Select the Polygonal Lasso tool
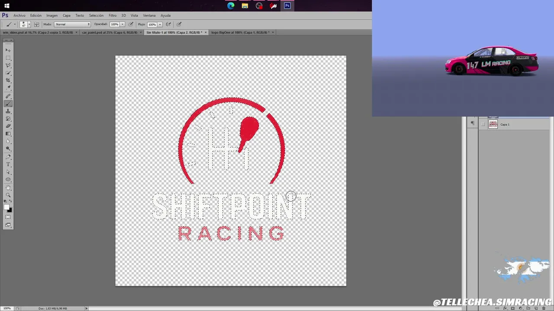 (8, 66)
